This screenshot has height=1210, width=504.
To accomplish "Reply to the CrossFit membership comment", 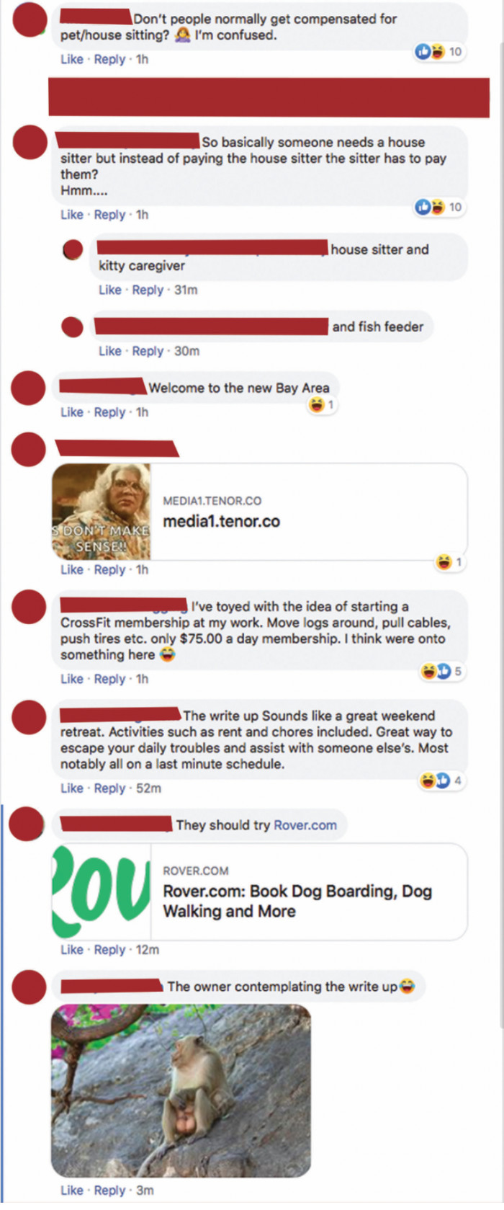I will tap(109, 679).
